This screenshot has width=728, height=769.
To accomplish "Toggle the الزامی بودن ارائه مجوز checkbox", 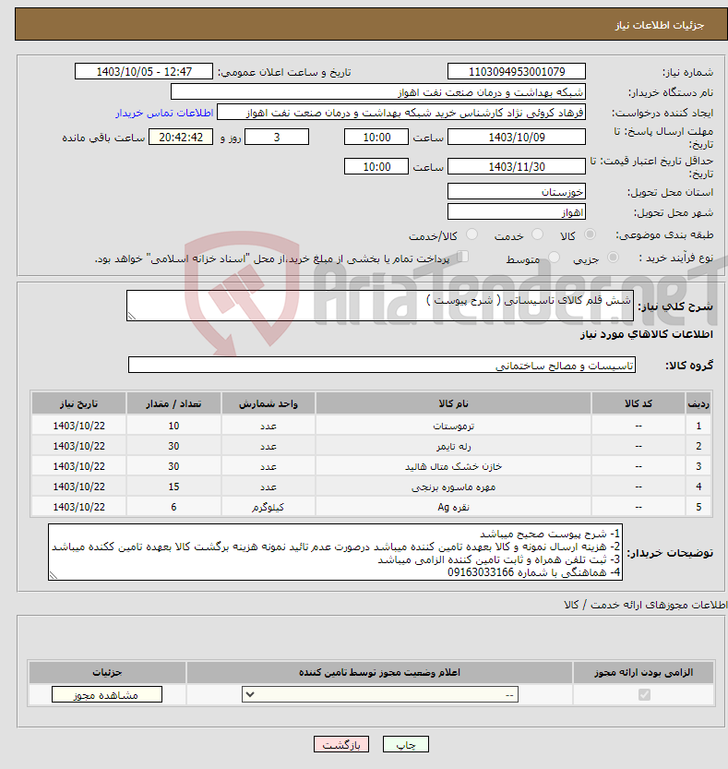I will pos(644,694).
